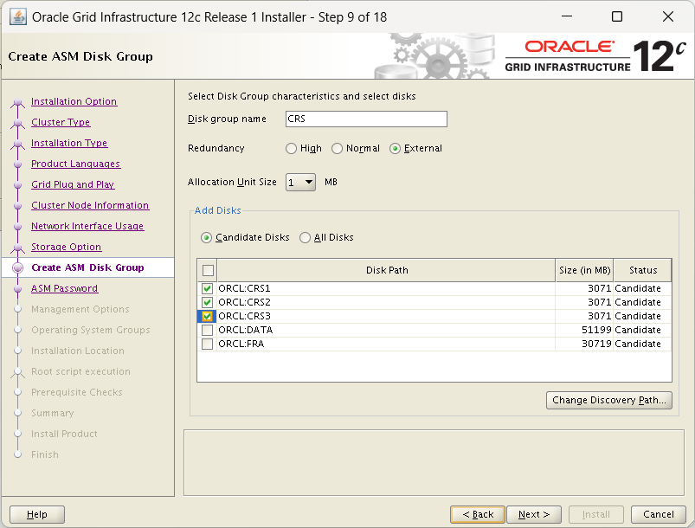
Task: Click the Disk group name input field
Action: [x=366, y=119]
